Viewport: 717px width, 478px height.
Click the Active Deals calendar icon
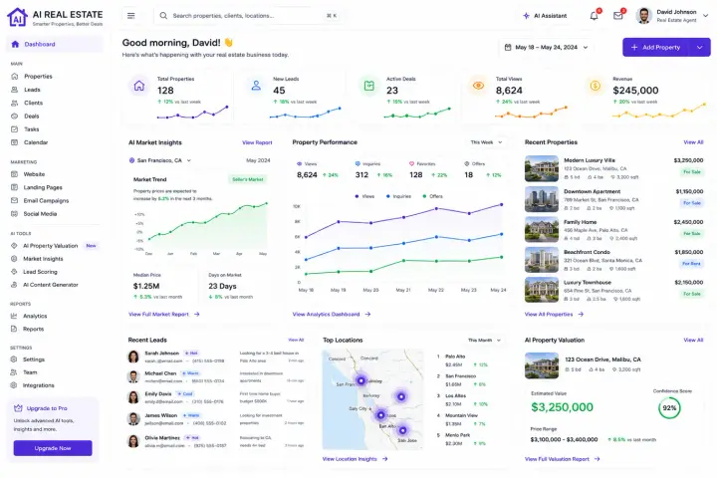(369, 86)
